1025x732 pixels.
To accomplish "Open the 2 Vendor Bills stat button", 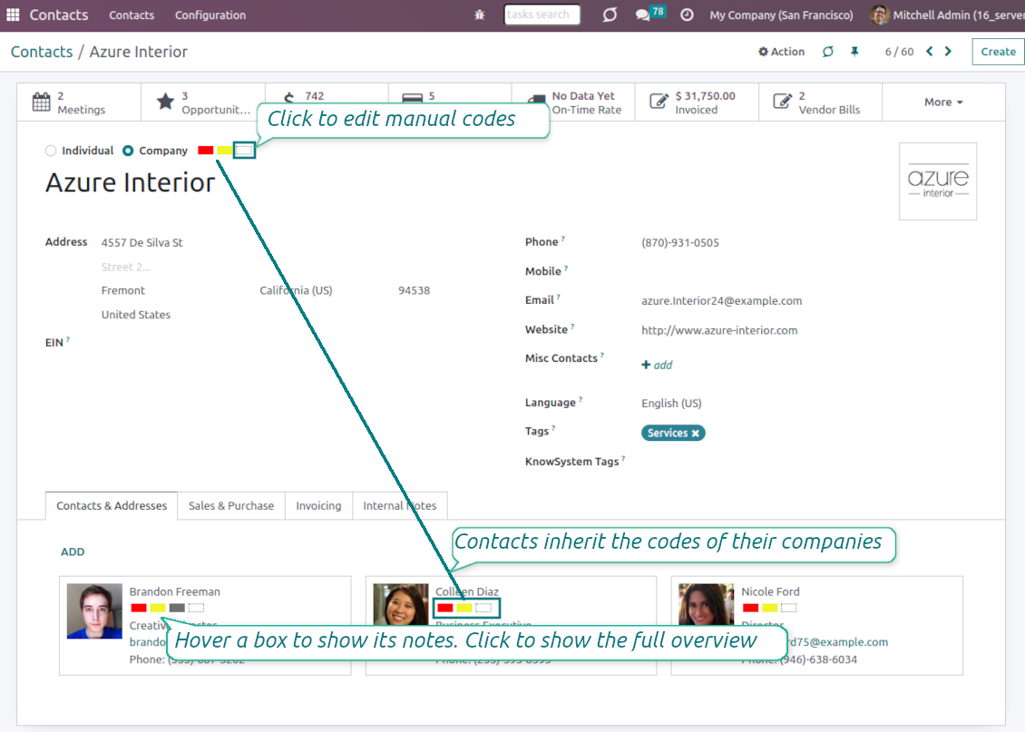I will pyautogui.click(x=820, y=102).
